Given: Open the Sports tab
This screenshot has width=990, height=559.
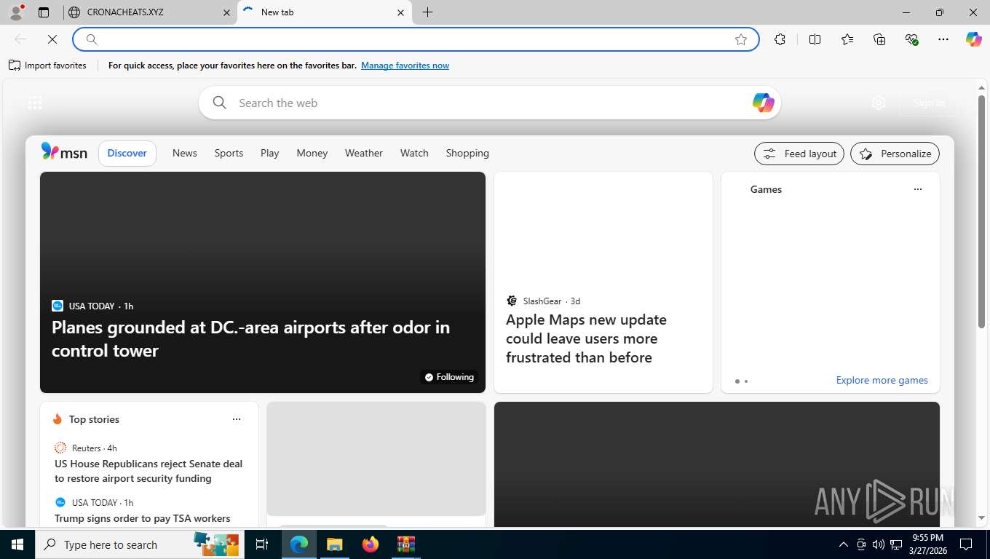Looking at the screenshot, I should (x=229, y=153).
